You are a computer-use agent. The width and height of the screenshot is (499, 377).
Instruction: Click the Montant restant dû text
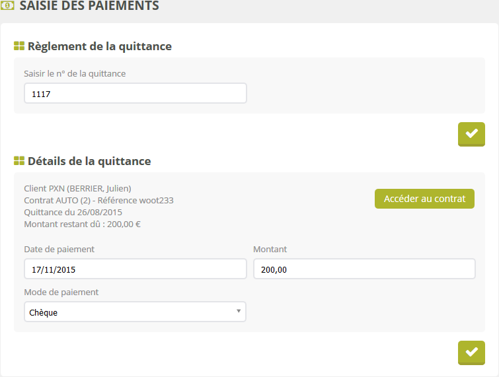tap(82, 224)
